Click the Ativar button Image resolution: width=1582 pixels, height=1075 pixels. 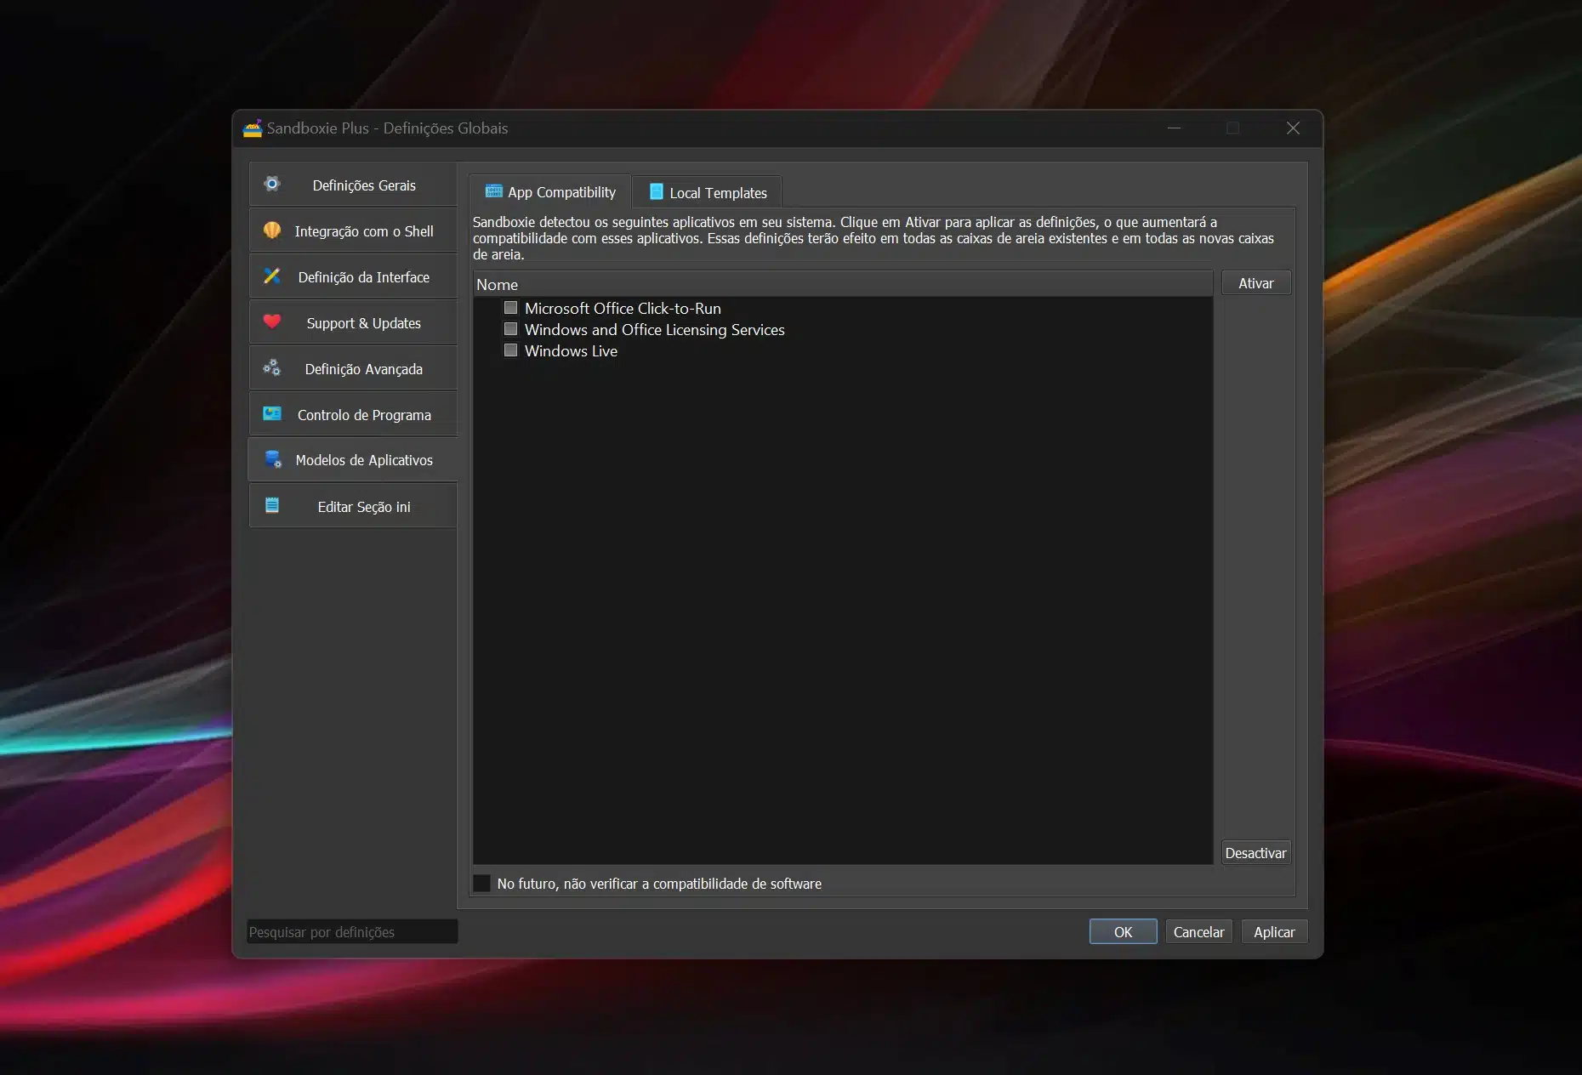point(1256,283)
